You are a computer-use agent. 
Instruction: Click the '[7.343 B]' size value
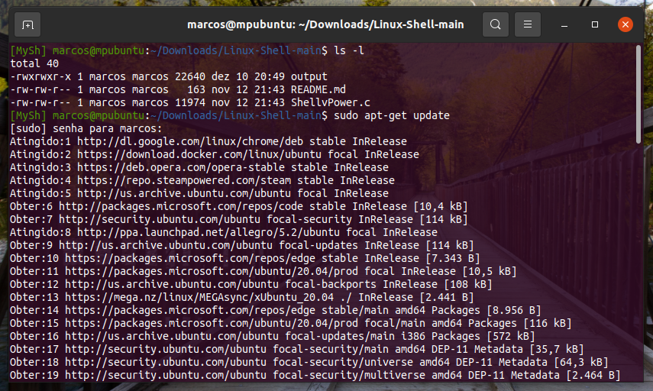pyautogui.click(x=453, y=258)
